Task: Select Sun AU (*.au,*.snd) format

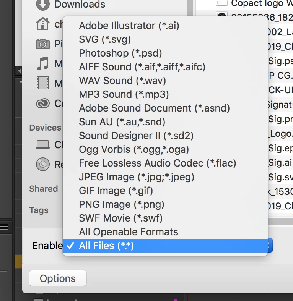Action: [165, 122]
